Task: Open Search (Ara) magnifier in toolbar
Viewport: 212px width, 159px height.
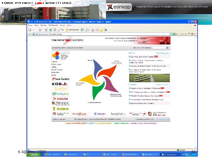Action: pos(61,30)
